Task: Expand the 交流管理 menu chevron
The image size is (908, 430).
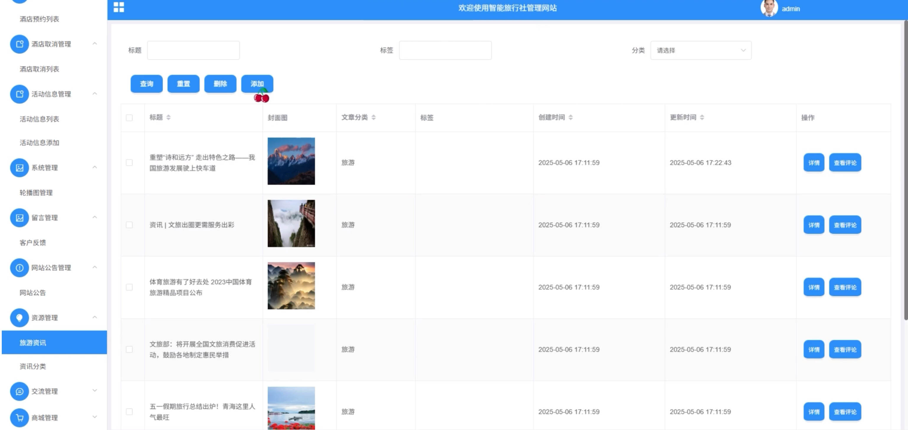Action: (x=95, y=391)
